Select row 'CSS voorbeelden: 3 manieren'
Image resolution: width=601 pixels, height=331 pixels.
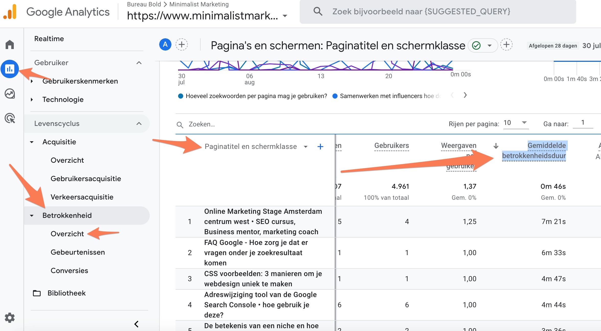coord(263,279)
